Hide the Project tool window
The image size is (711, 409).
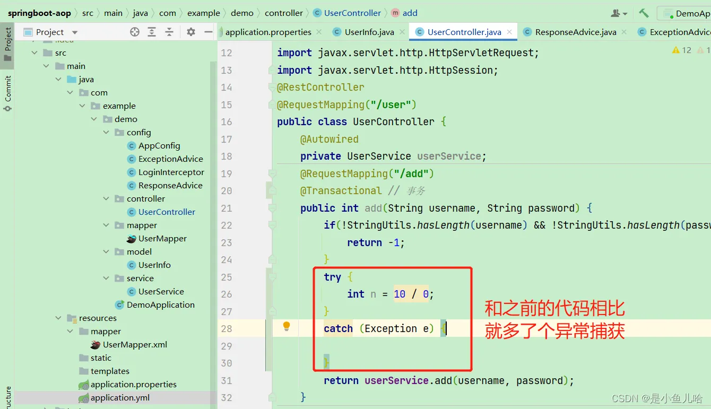(209, 32)
